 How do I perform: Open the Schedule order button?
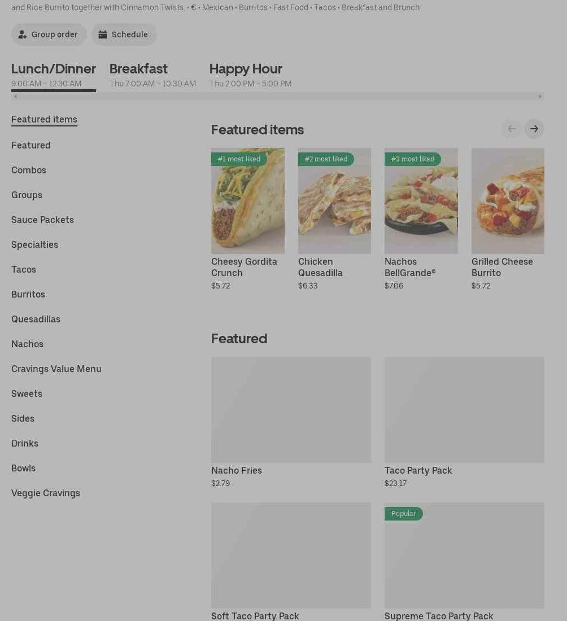pos(124,34)
